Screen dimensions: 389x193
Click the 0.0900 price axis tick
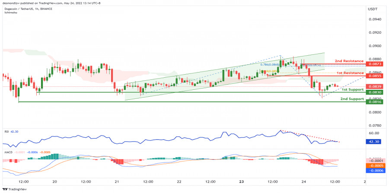pyautogui.click(x=375, y=46)
